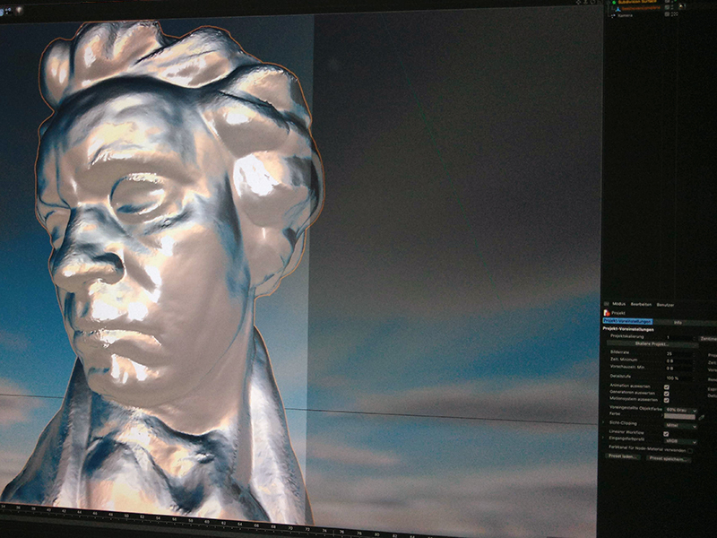Open the Bearbeiten menu in attributes panel
Viewport: 717px width, 538px height.
(x=640, y=304)
